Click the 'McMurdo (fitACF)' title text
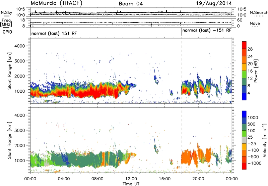Screen dimensions: 268x186 pos(56,3)
